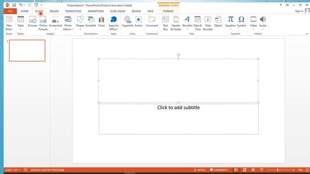
Task: Insert a Table from the ribbon
Action: coord(20,23)
